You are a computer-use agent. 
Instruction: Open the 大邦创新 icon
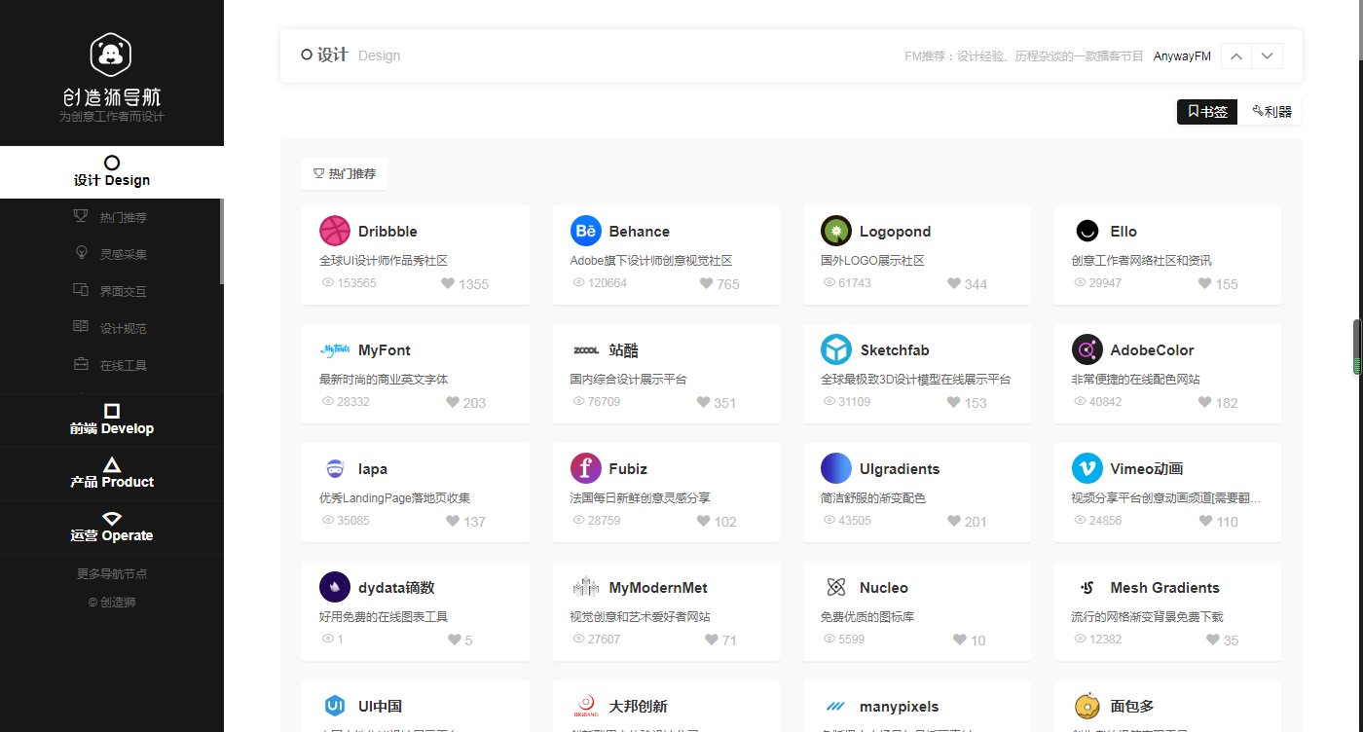[x=585, y=706]
